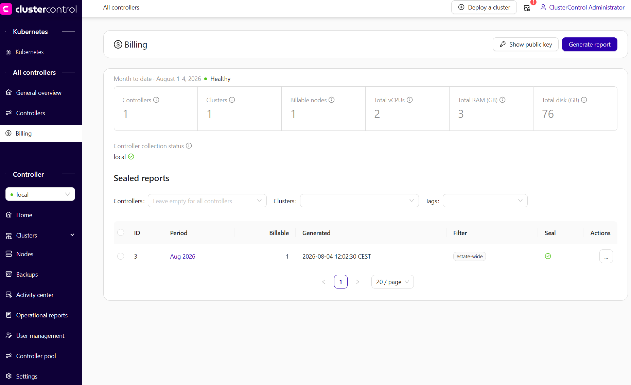
Task: Click the Backups sidebar icon
Action: (9, 274)
